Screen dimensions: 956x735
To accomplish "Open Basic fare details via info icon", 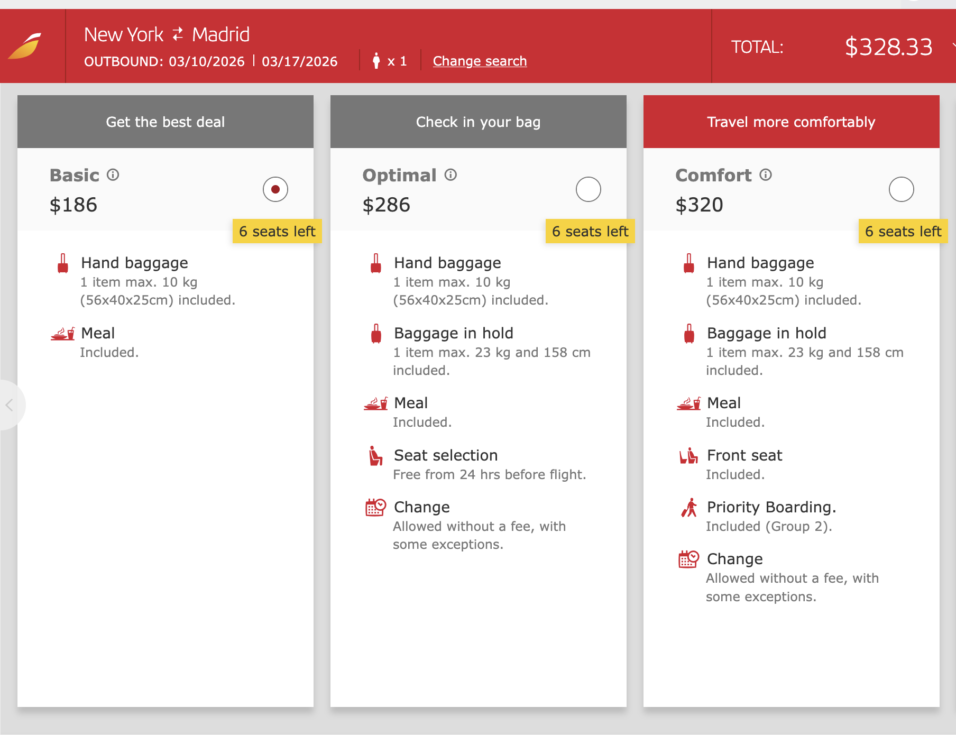I will click(x=114, y=174).
